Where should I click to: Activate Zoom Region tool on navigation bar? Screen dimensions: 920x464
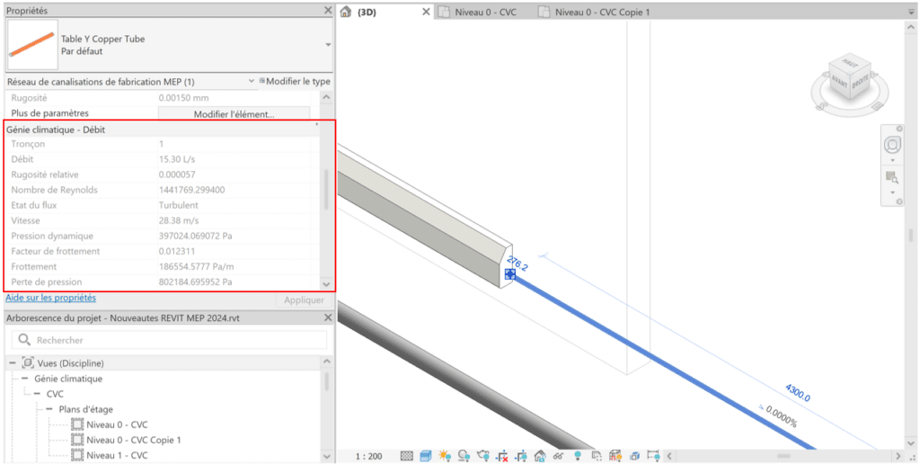[892, 177]
